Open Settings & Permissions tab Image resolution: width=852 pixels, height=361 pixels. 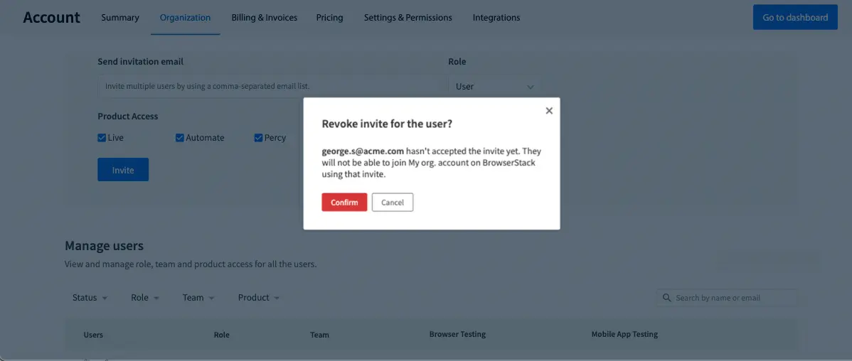(408, 18)
